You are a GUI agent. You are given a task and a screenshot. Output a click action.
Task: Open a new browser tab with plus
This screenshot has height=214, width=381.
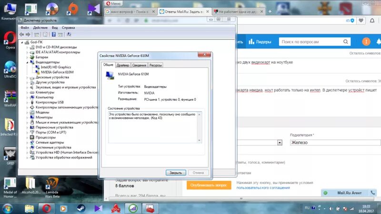(x=270, y=11)
